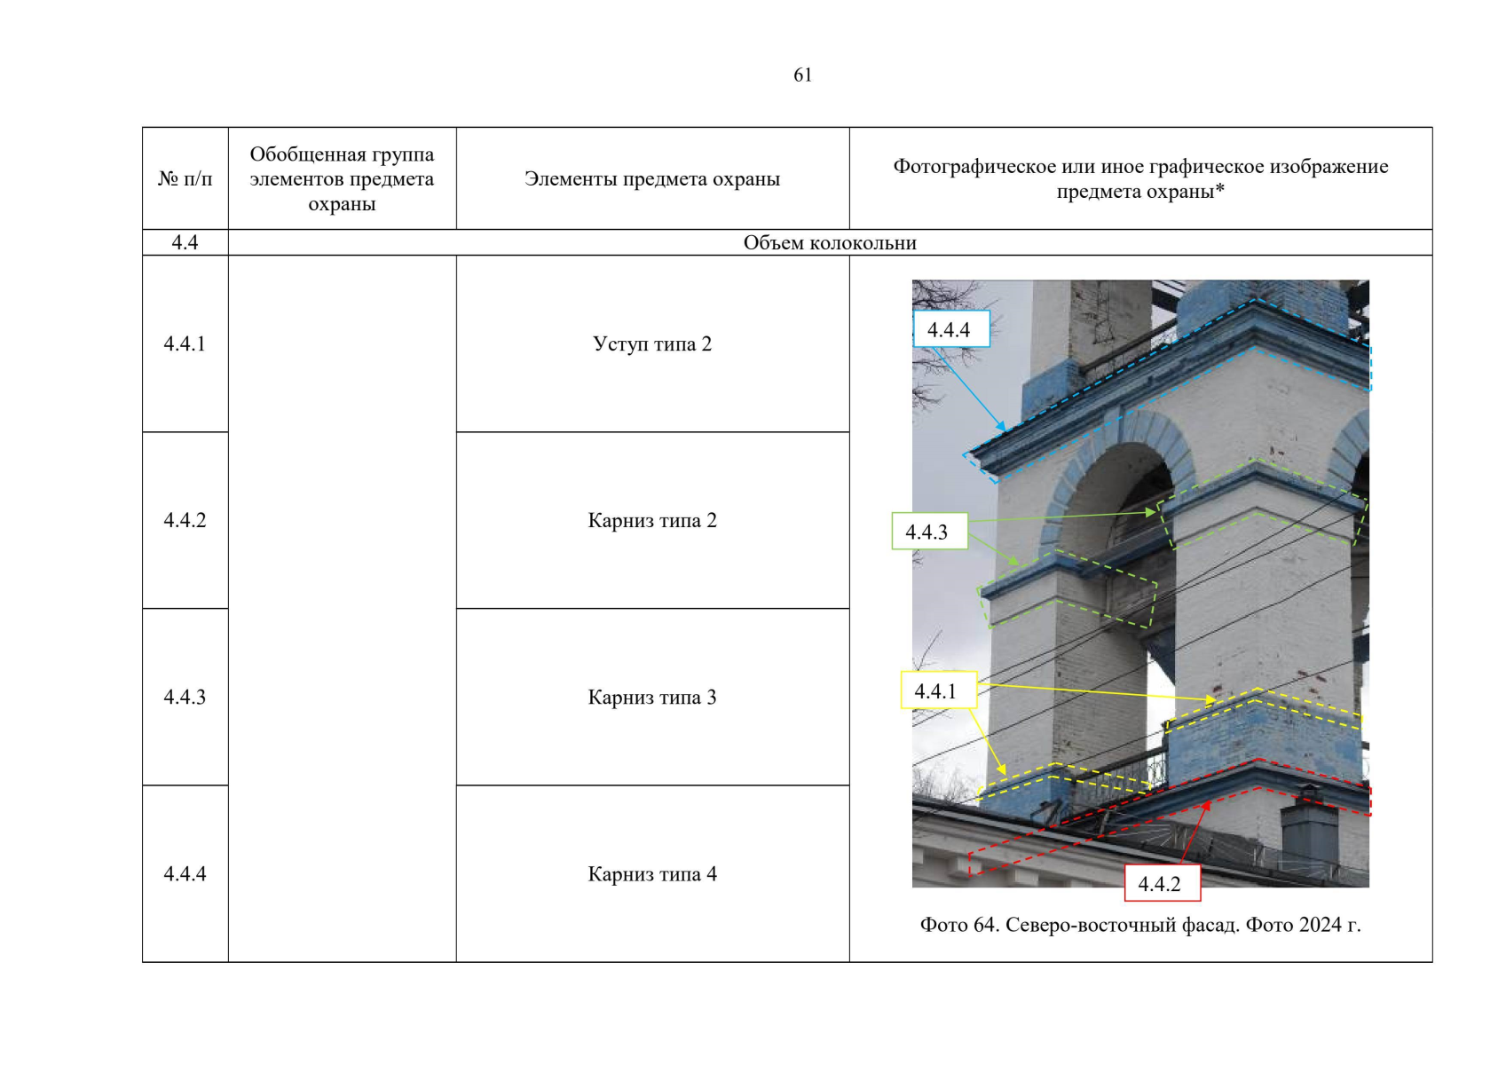The height and width of the screenshot is (1065, 1506).
Task: Click the 4.4.1 number cell in table
Action: [185, 344]
